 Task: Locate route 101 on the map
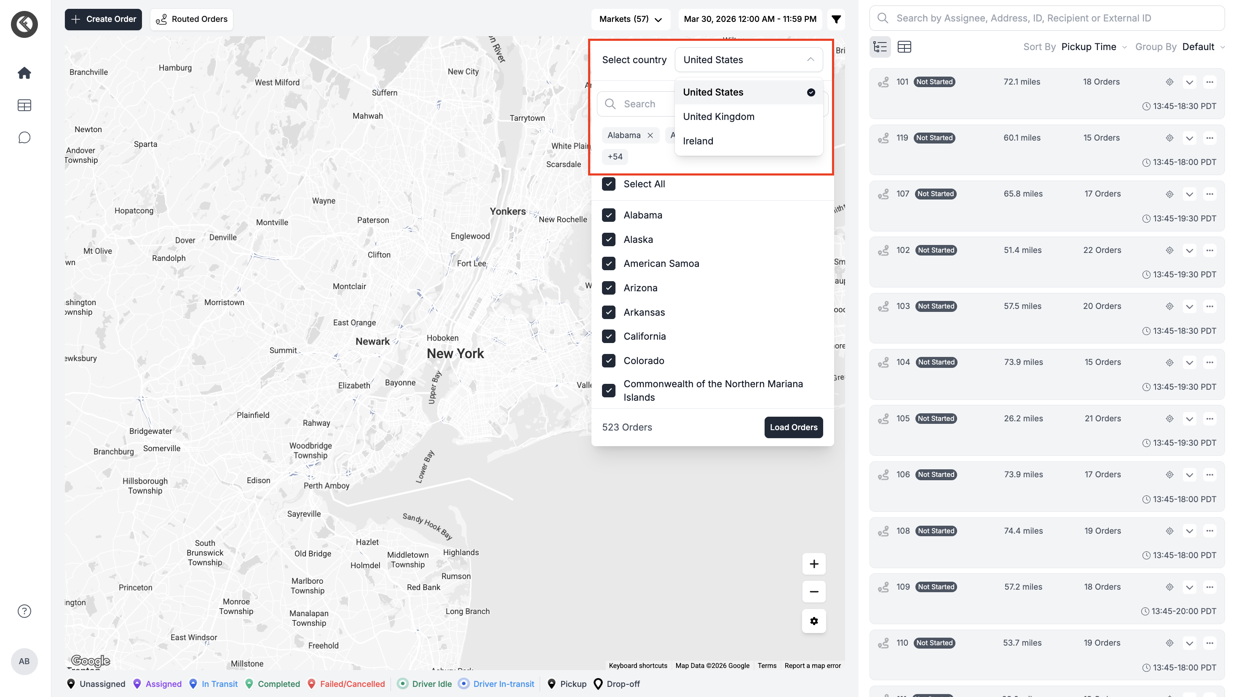(x=1169, y=82)
